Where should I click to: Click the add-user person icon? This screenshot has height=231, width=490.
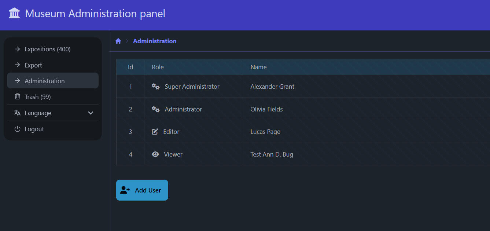click(x=125, y=190)
